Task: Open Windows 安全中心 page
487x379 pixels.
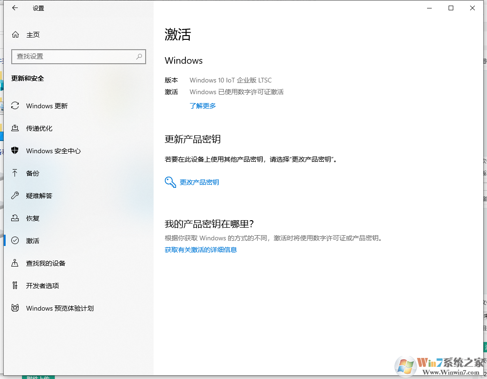Action: 53,151
